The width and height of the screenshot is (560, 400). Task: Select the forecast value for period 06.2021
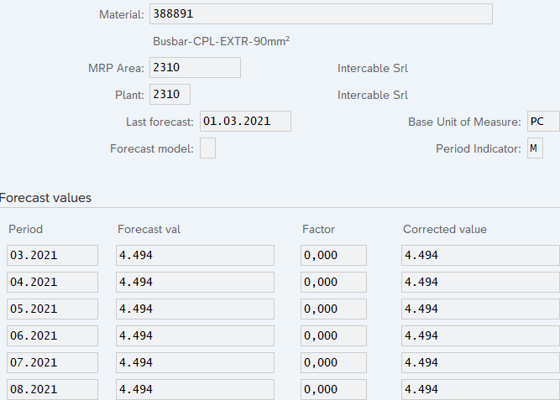coord(195,336)
